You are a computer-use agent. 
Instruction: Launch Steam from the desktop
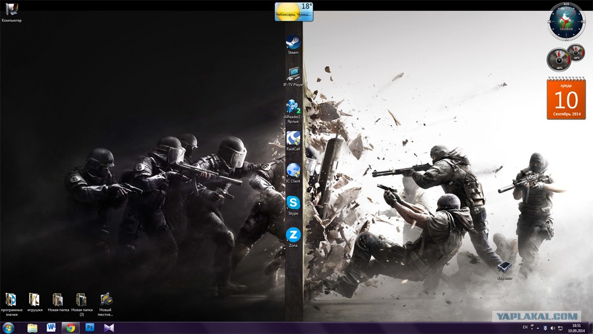[x=293, y=44]
